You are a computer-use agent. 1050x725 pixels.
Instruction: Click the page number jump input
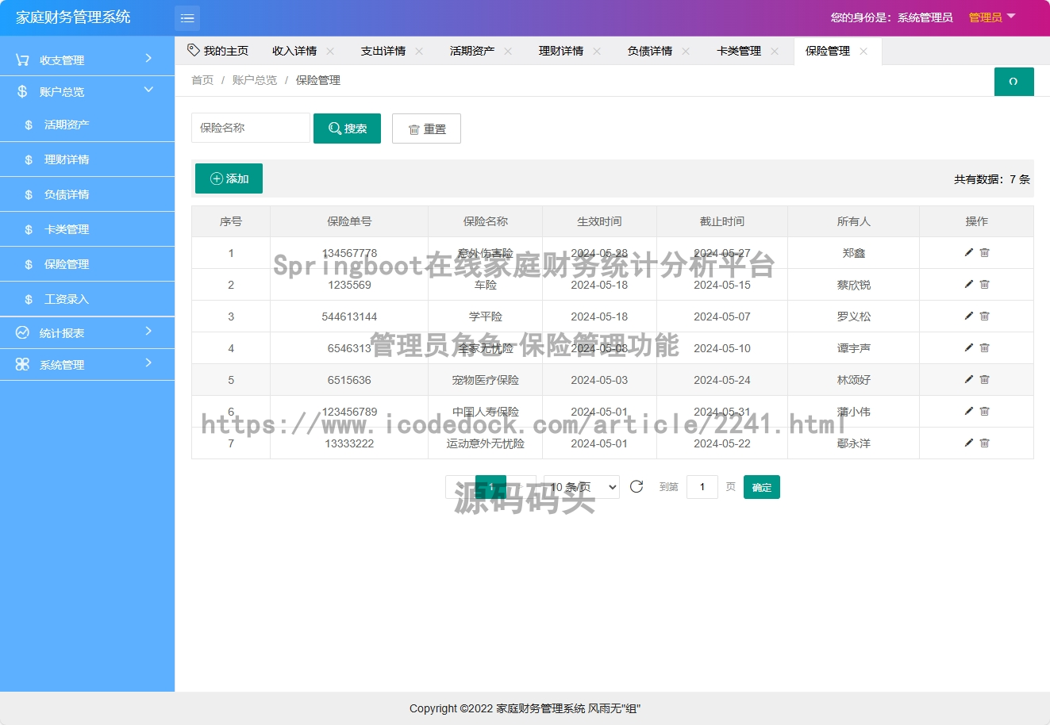tap(702, 487)
